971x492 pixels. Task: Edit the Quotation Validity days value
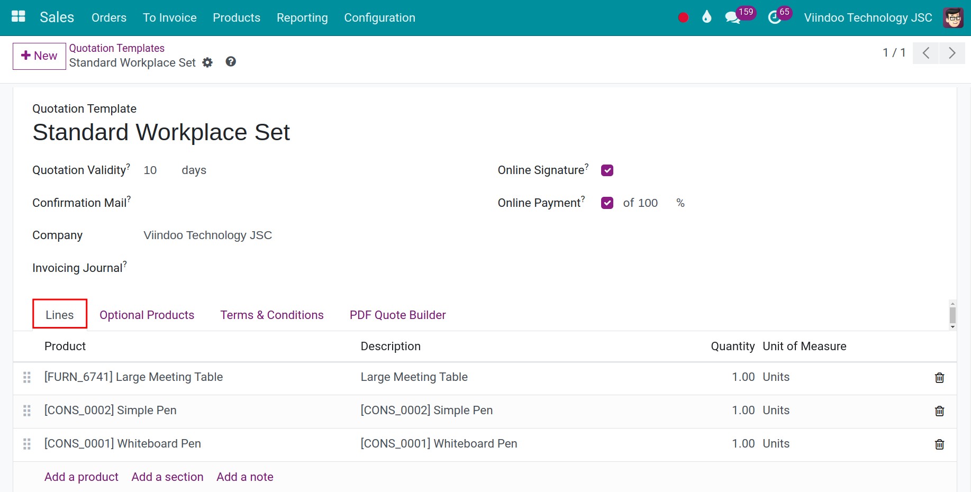150,170
